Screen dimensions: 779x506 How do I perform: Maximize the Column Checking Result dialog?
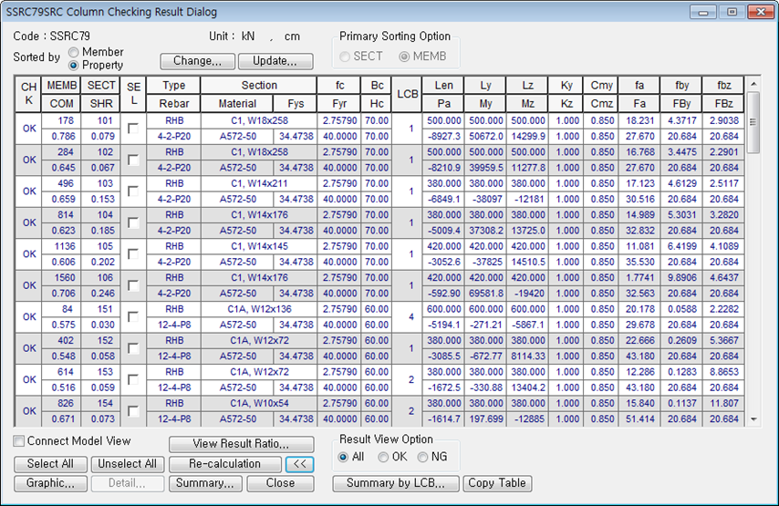732,12
